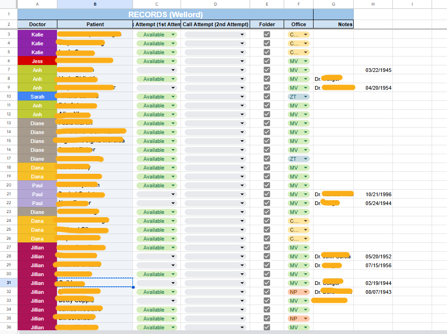Viewport: 447px width, 334px height.
Task: Open MV Office dropdown in row 6
Action: [x=299, y=61]
